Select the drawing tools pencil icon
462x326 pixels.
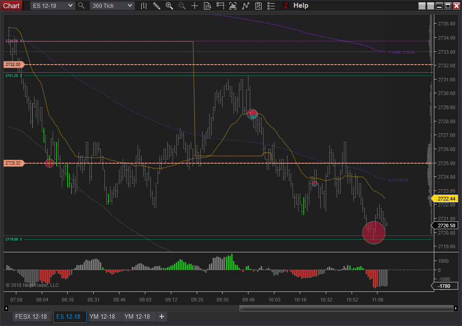pyautogui.click(x=157, y=5)
